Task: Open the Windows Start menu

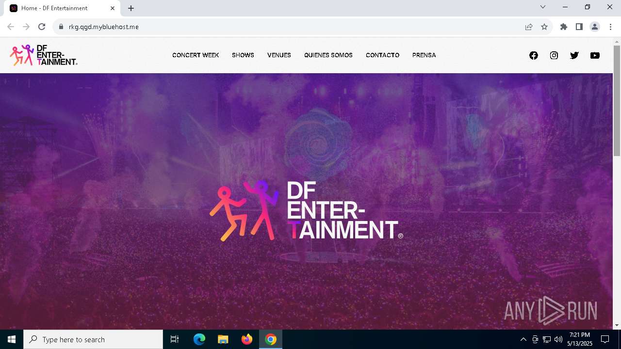Action: (x=12, y=339)
